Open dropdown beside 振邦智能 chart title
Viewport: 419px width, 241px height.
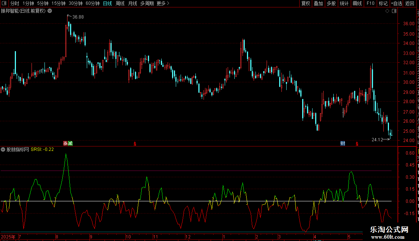tap(50, 11)
